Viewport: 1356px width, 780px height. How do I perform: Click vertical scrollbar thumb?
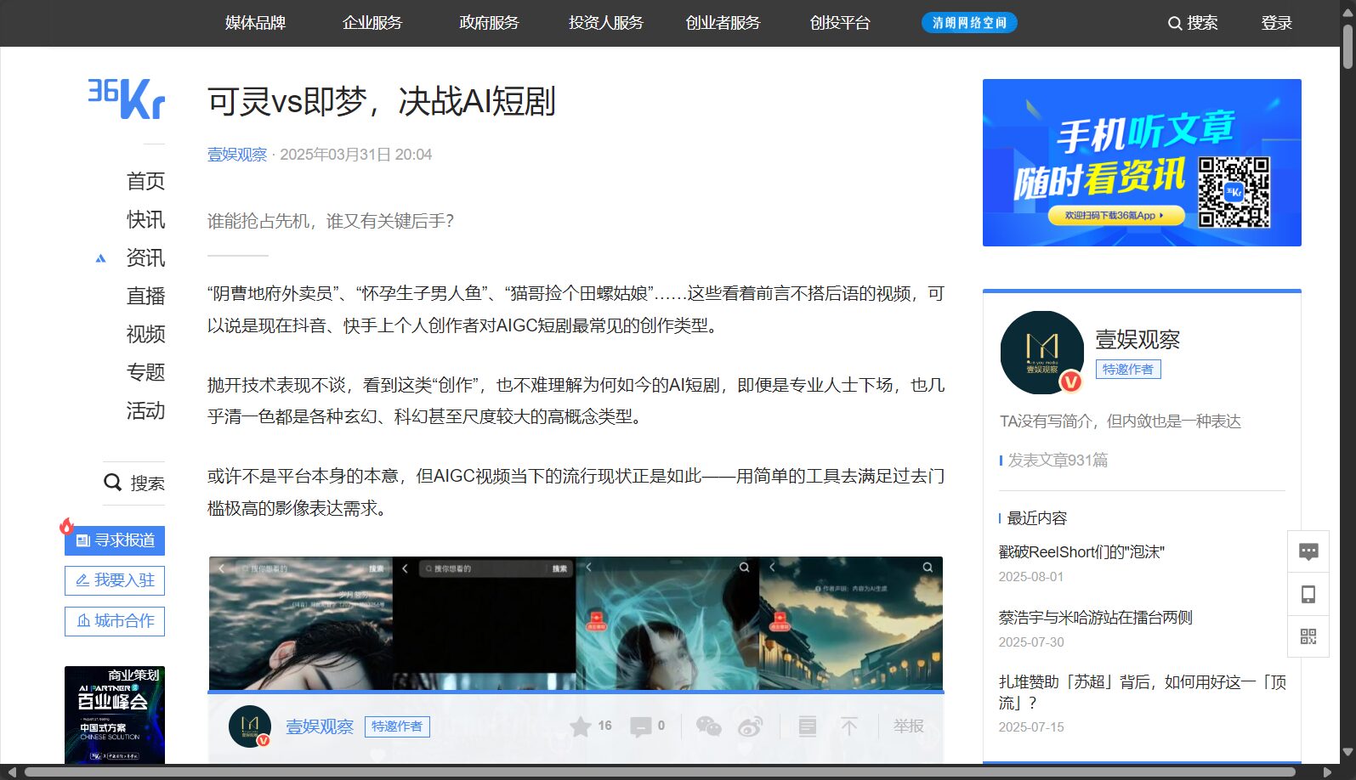(x=1347, y=47)
